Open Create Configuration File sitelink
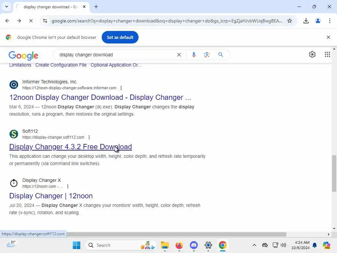This screenshot has width=337, height=253. pyautogui.click(x=61, y=65)
